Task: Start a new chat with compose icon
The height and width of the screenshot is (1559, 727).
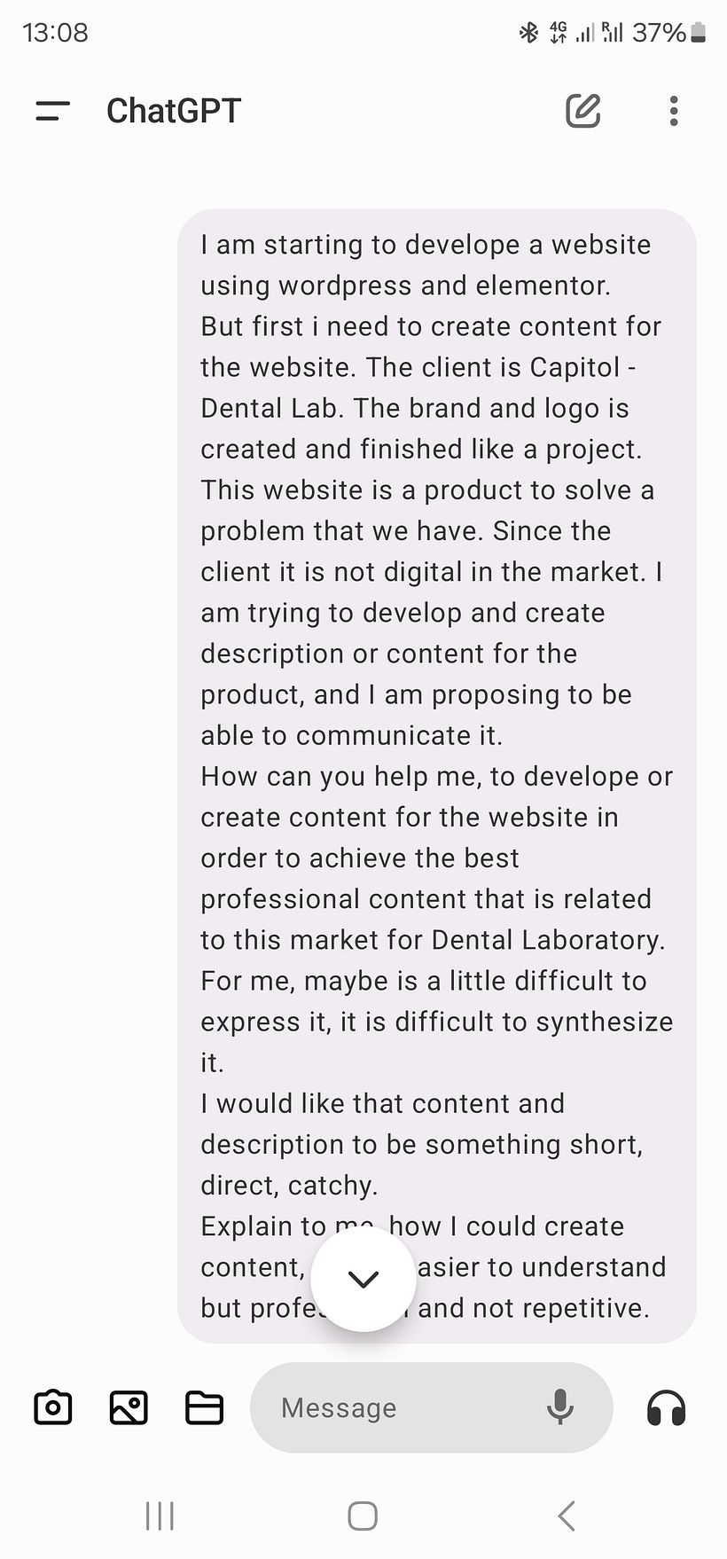Action: pos(583,111)
